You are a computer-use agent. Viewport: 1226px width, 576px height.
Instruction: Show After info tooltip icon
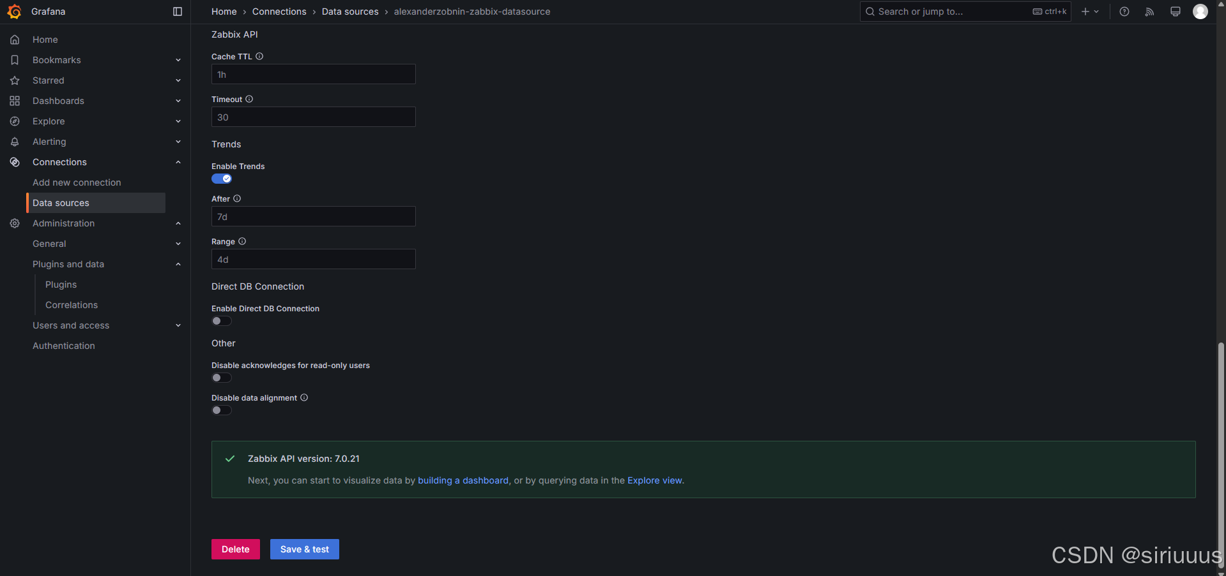point(237,198)
